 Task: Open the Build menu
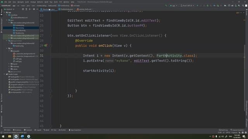click(x=46, y=2)
